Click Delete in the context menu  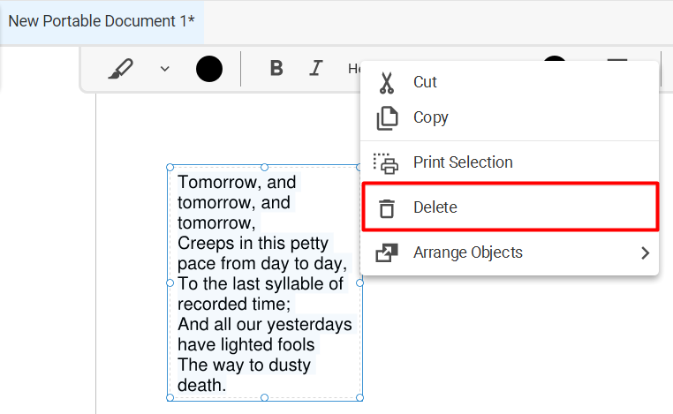pyautogui.click(x=510, y=207)
